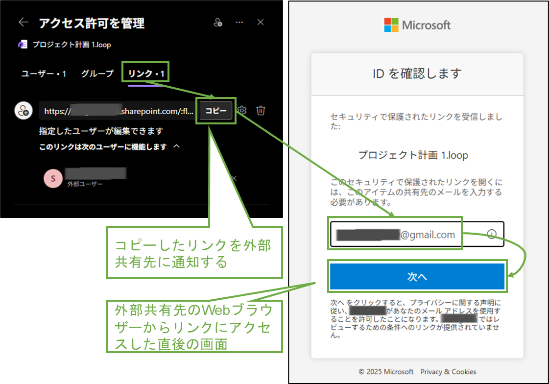Image resolution: width=549 pixels, height=384 pixels.
Task: Click the Loop file icon beside プロジェクト計画 1.loop
Action: [x=23, y=45]
